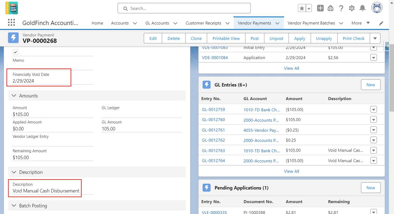Open the Accounts tab
This screenshot has width=394, height=214.
click(120, 23)
